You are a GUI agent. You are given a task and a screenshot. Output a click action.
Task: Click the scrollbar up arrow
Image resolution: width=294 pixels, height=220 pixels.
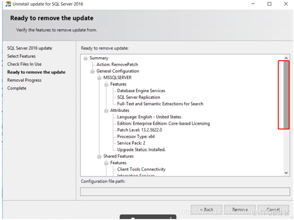click(286, 58)
